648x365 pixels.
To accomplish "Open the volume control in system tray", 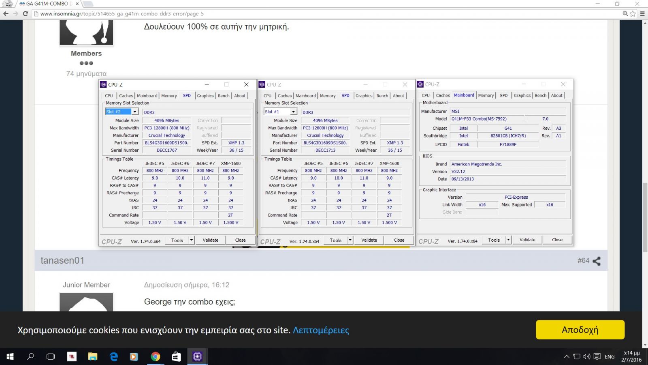I will click(x=587, y=356).
